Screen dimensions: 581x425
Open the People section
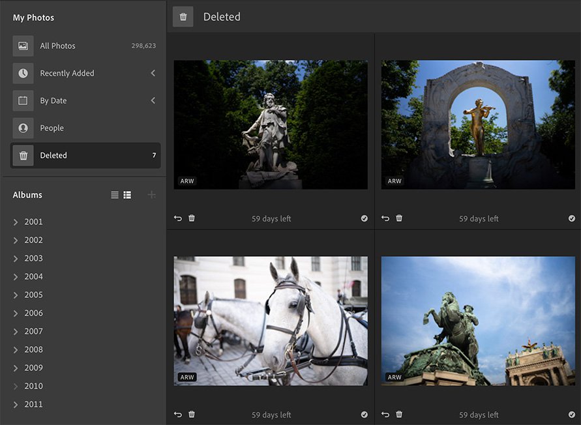(52, 128)
